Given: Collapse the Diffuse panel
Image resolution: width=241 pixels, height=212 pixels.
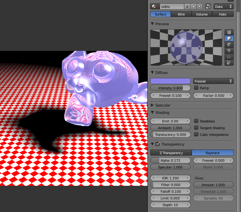Looking at the screenshot, I should click(x=152, y=72).
